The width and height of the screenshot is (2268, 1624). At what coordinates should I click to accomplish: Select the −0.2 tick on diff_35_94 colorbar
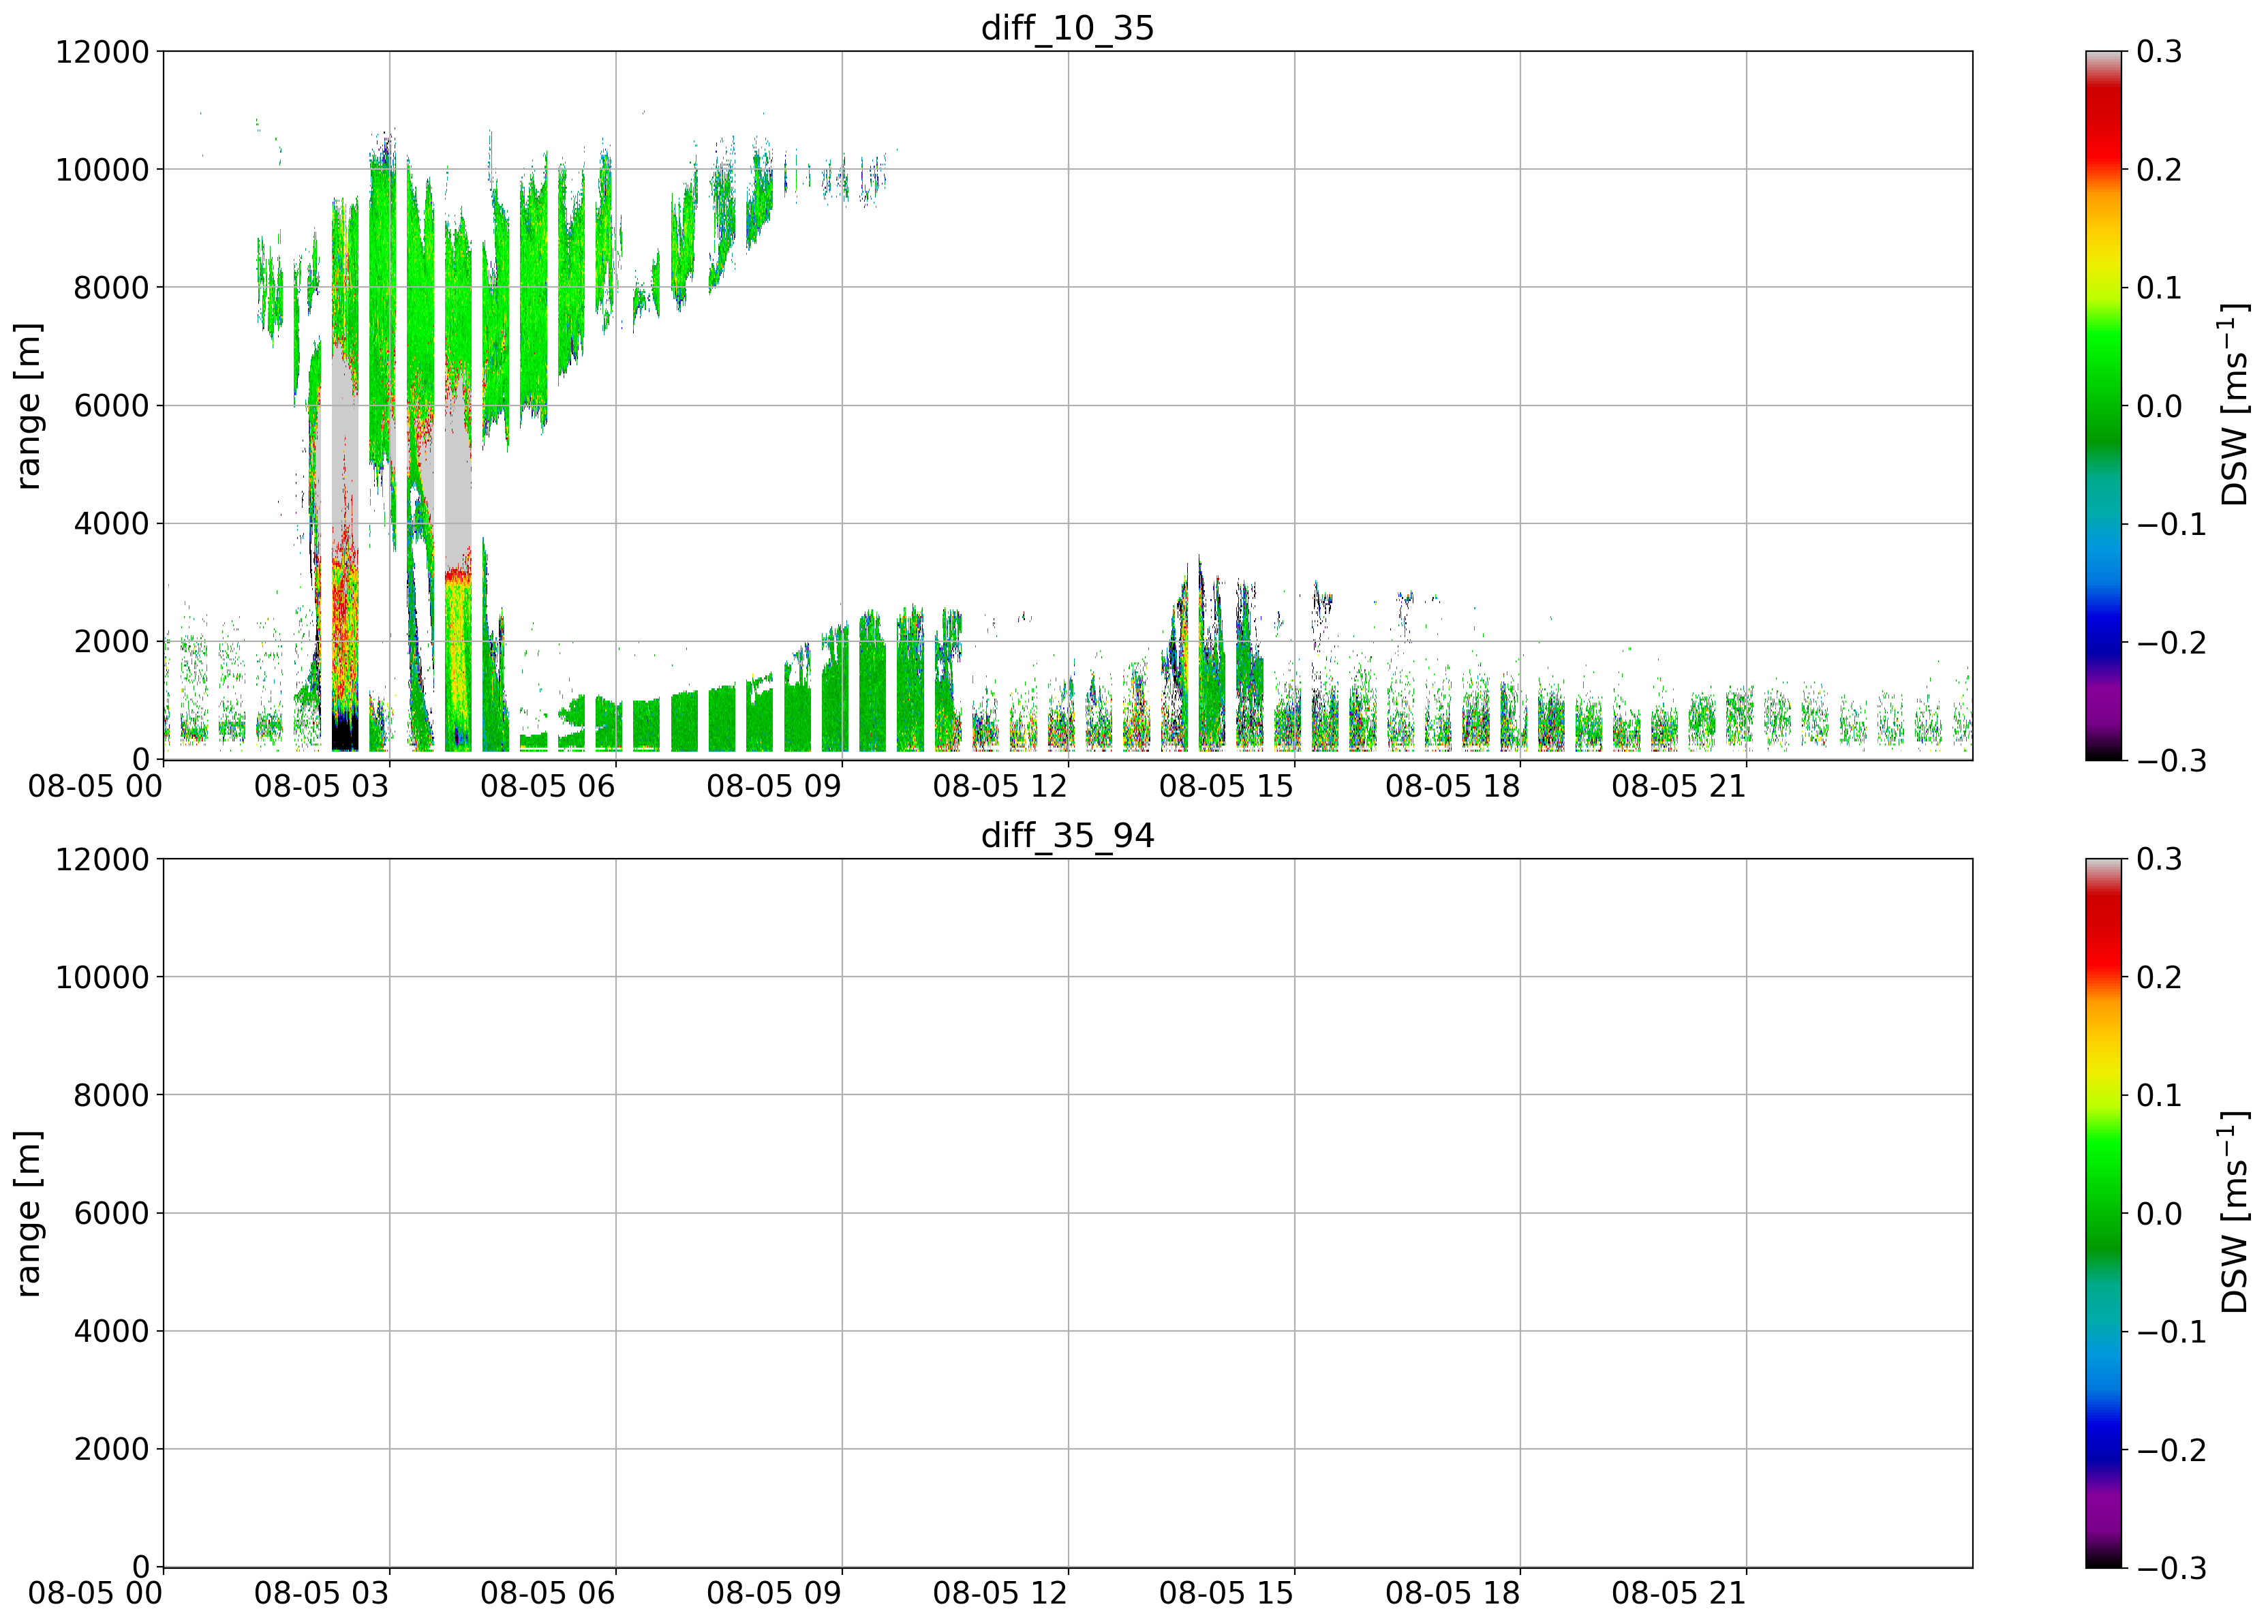pos(2171,1449)
